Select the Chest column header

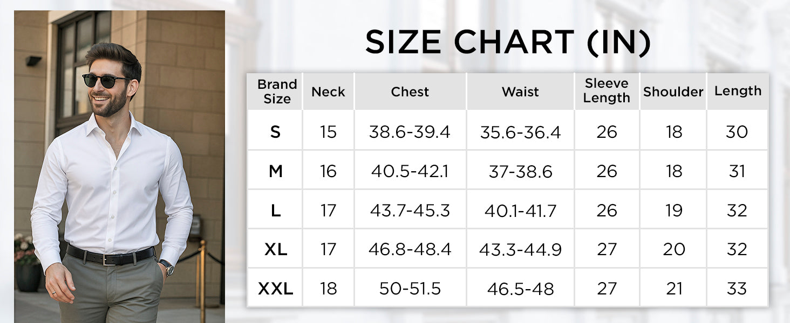point(410,92)
